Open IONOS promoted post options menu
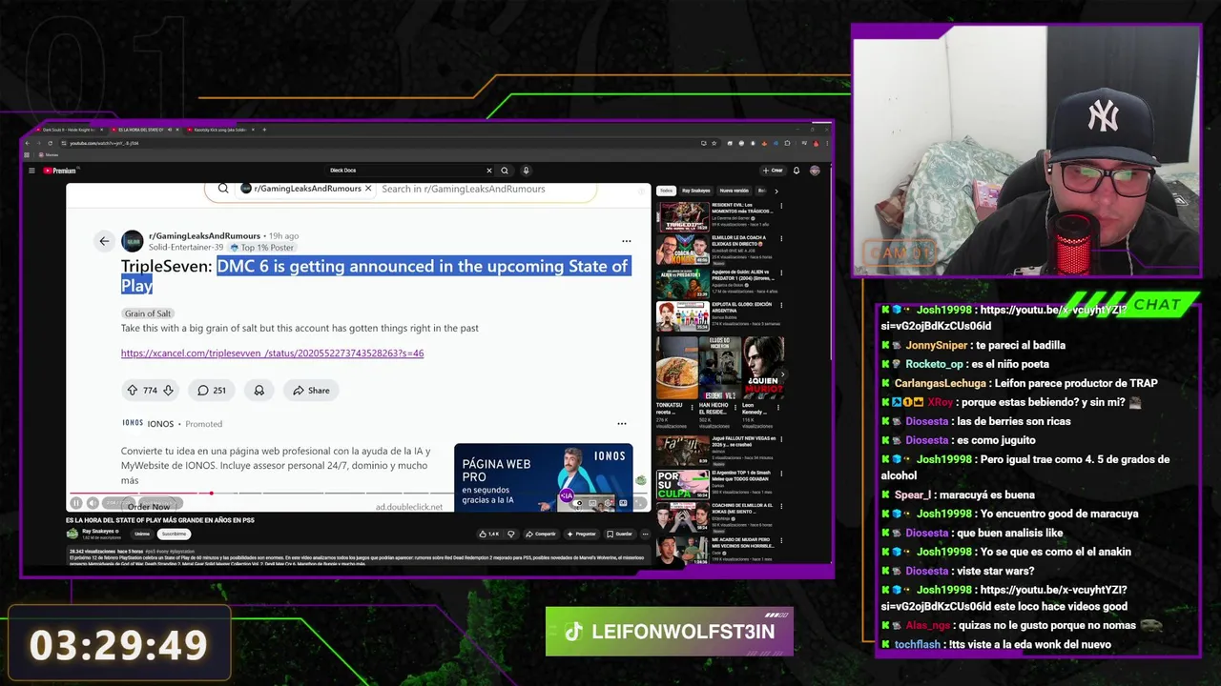 [x=621, y=423]
